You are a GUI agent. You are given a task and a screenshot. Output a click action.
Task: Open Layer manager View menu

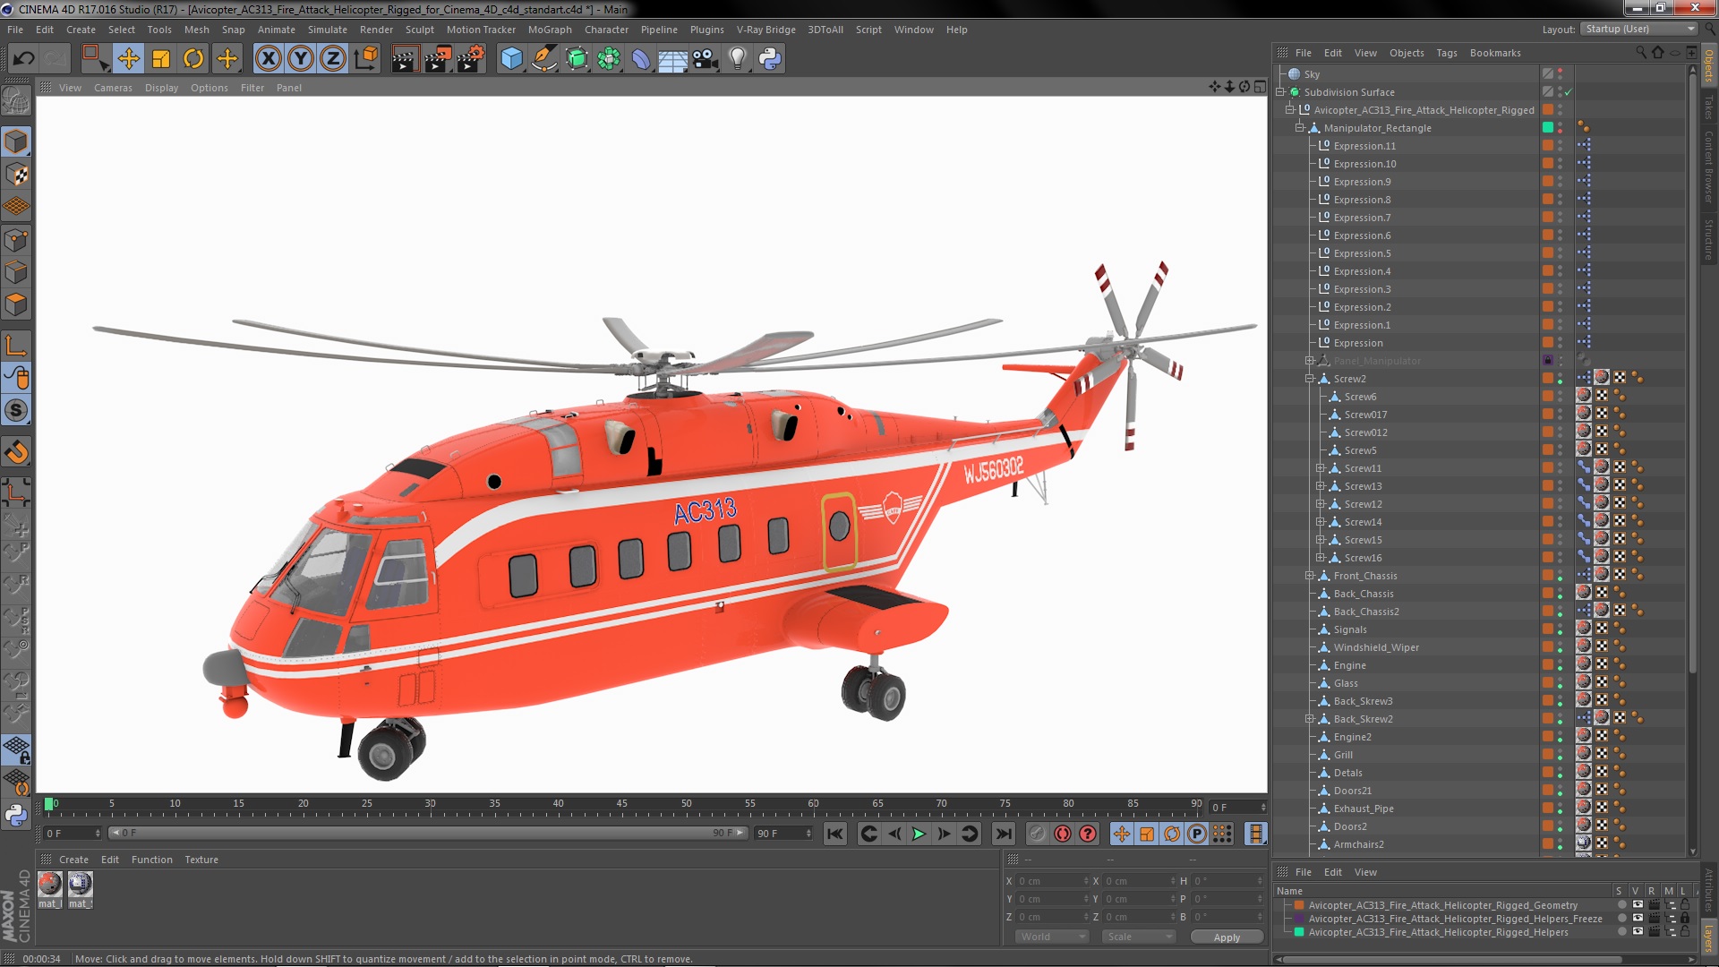click(x=1365, y=872)
